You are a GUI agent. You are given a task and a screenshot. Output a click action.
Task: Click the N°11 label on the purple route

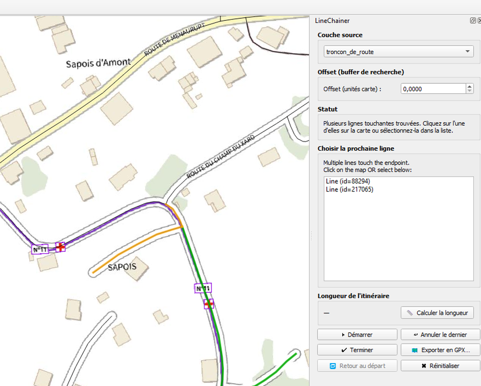(x=40, y=249)
